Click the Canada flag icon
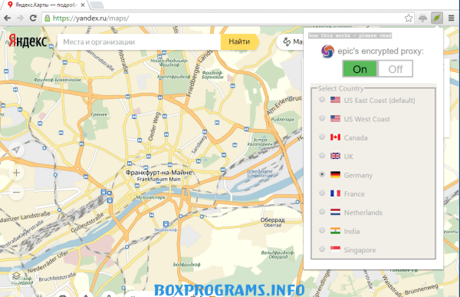Image resolution: width=460 pixels, height=297 pixels. tap(335, 137)
